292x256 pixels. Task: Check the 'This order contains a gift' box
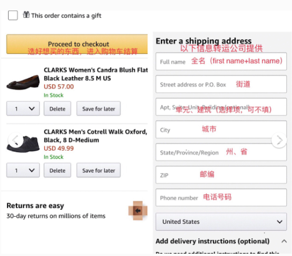coord(13,15)
